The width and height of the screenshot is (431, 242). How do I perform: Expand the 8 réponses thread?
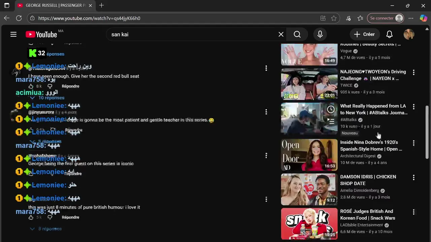46,229
